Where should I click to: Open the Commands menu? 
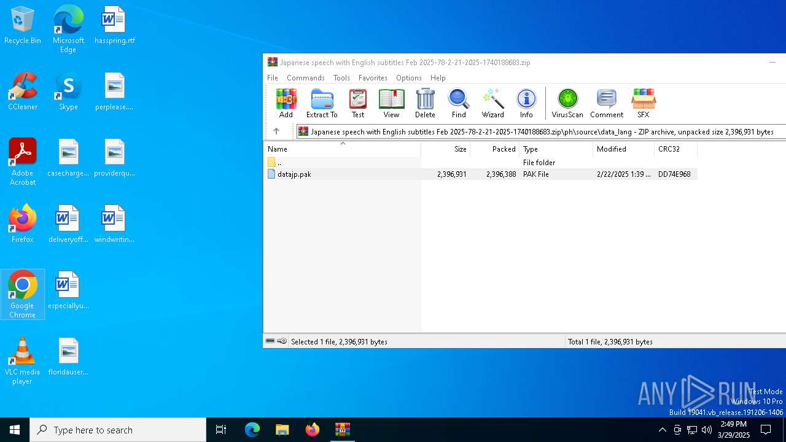[306, 78]
